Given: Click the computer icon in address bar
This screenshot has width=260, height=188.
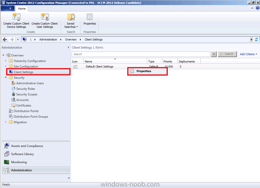Looking at the screenshot, I should (25, 39).
